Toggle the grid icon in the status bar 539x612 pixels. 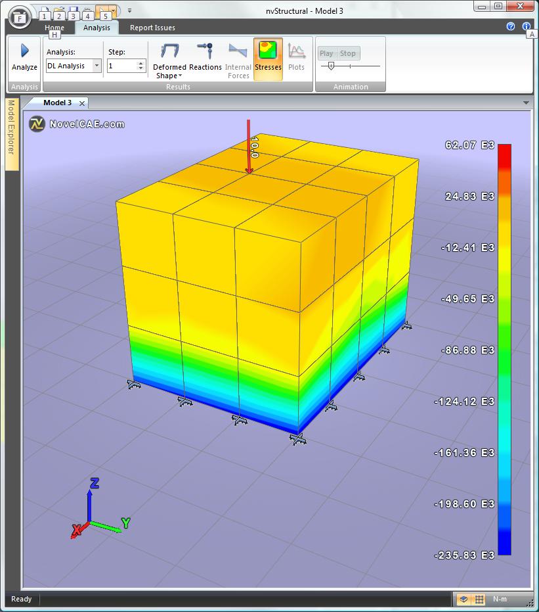[x=481, y=599]
